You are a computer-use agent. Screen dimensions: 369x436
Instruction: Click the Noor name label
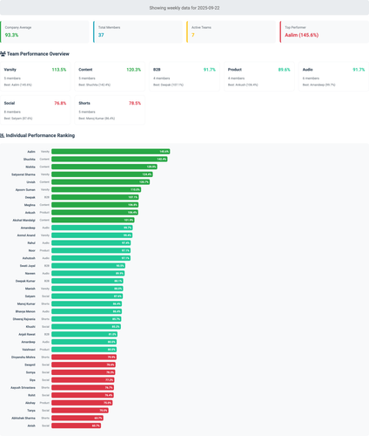tap(32, 250)
